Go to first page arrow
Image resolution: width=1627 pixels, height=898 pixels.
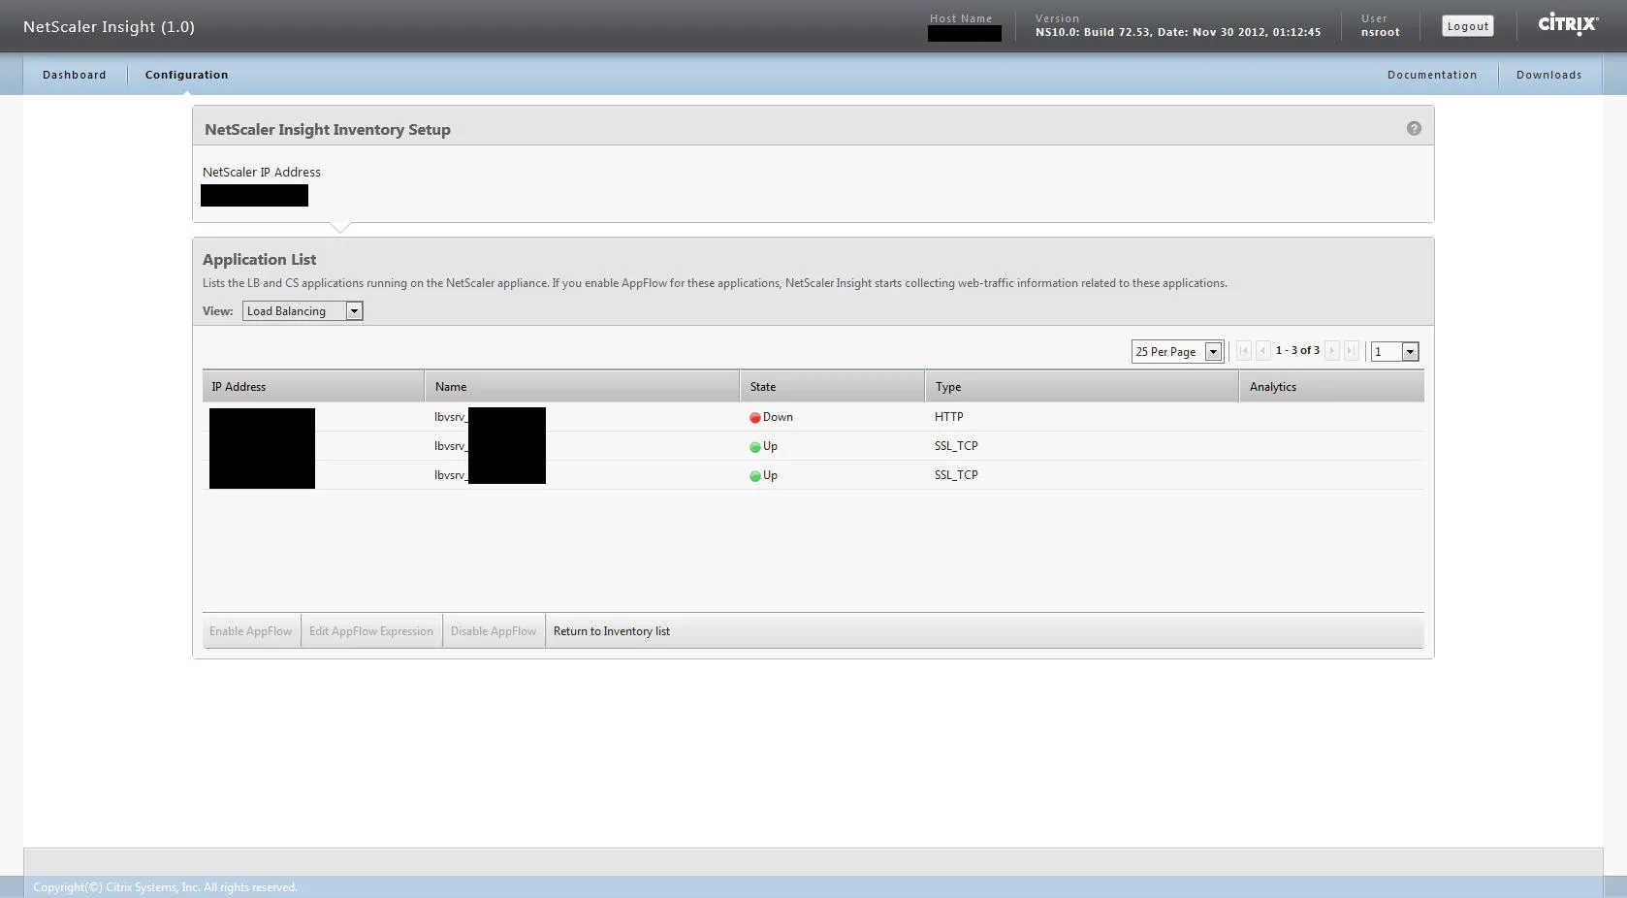1244,351
